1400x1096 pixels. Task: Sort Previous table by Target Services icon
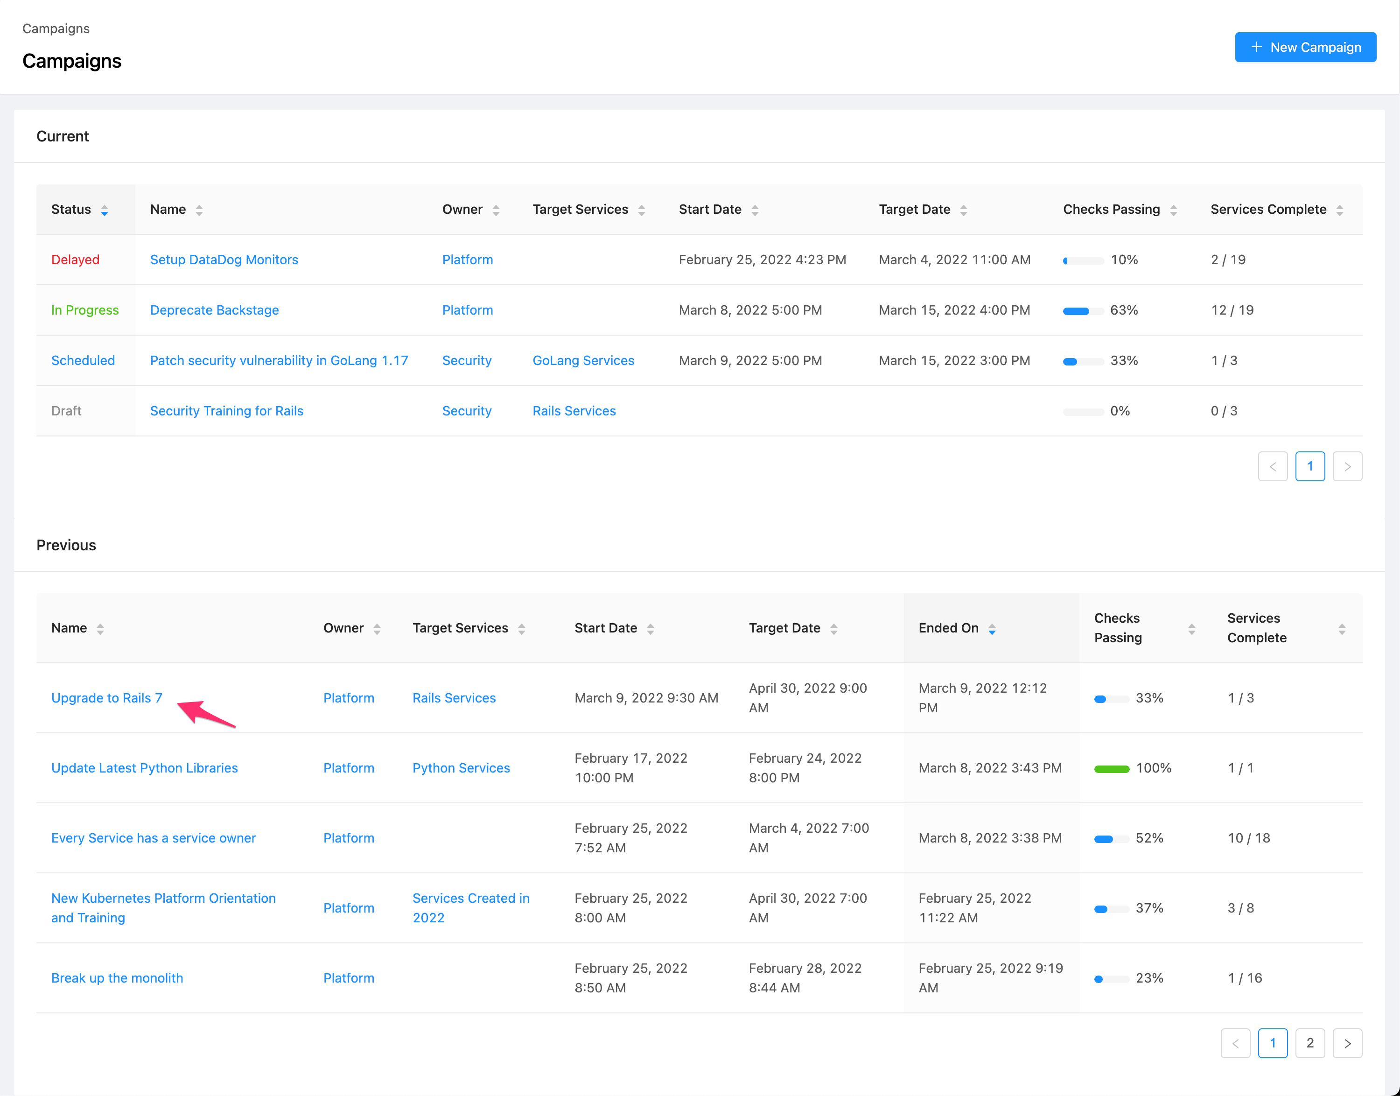tap(522, 629)
